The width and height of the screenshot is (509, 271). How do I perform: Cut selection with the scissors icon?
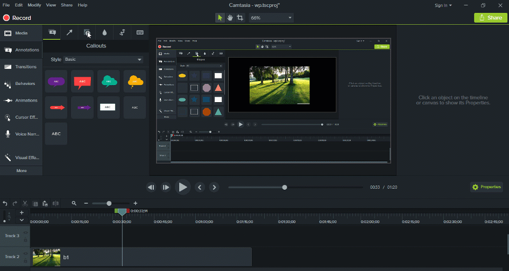[x=25, y=203]
